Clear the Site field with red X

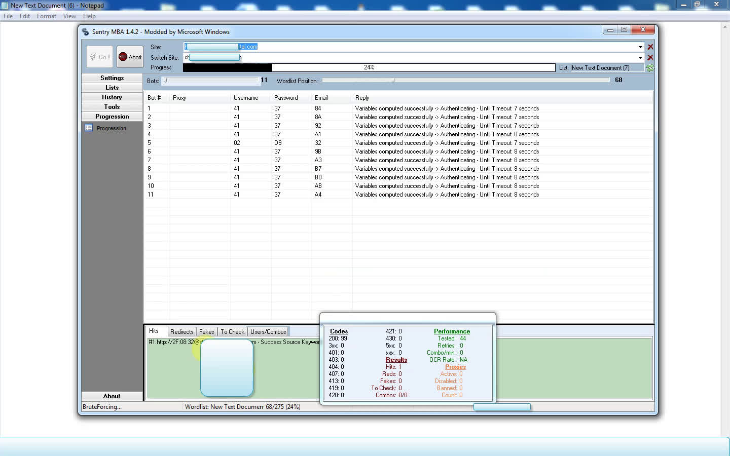[650, 47]
